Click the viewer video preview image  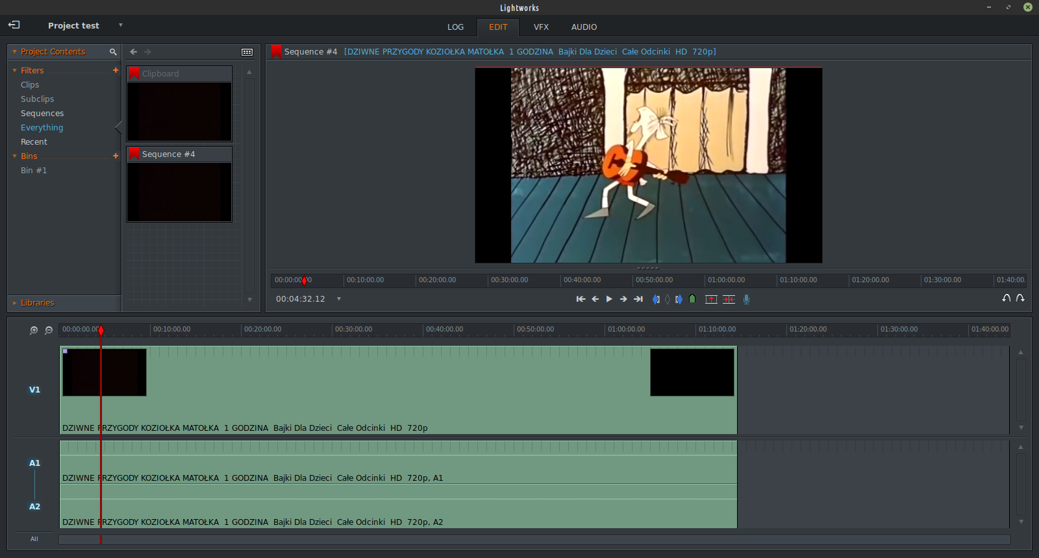[648, 165]
